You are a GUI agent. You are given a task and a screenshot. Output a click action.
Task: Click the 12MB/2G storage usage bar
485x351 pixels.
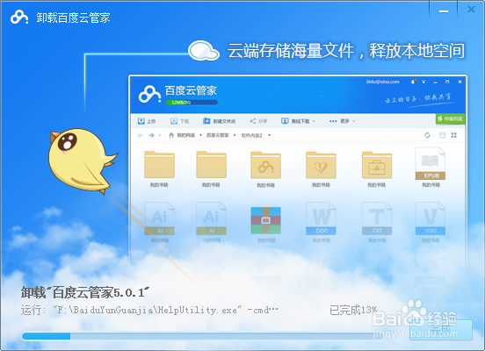click(192, 103)
